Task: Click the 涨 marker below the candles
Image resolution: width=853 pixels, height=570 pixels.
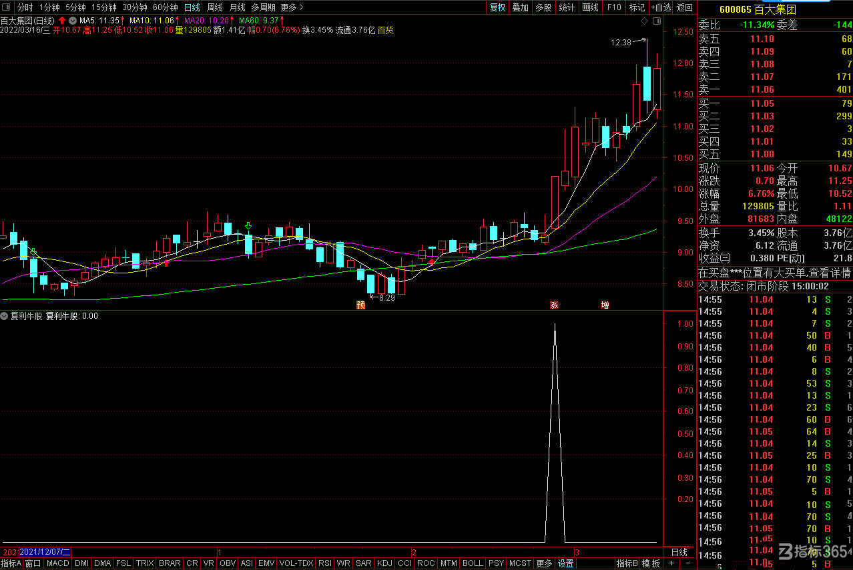Action: click(553, 305)
